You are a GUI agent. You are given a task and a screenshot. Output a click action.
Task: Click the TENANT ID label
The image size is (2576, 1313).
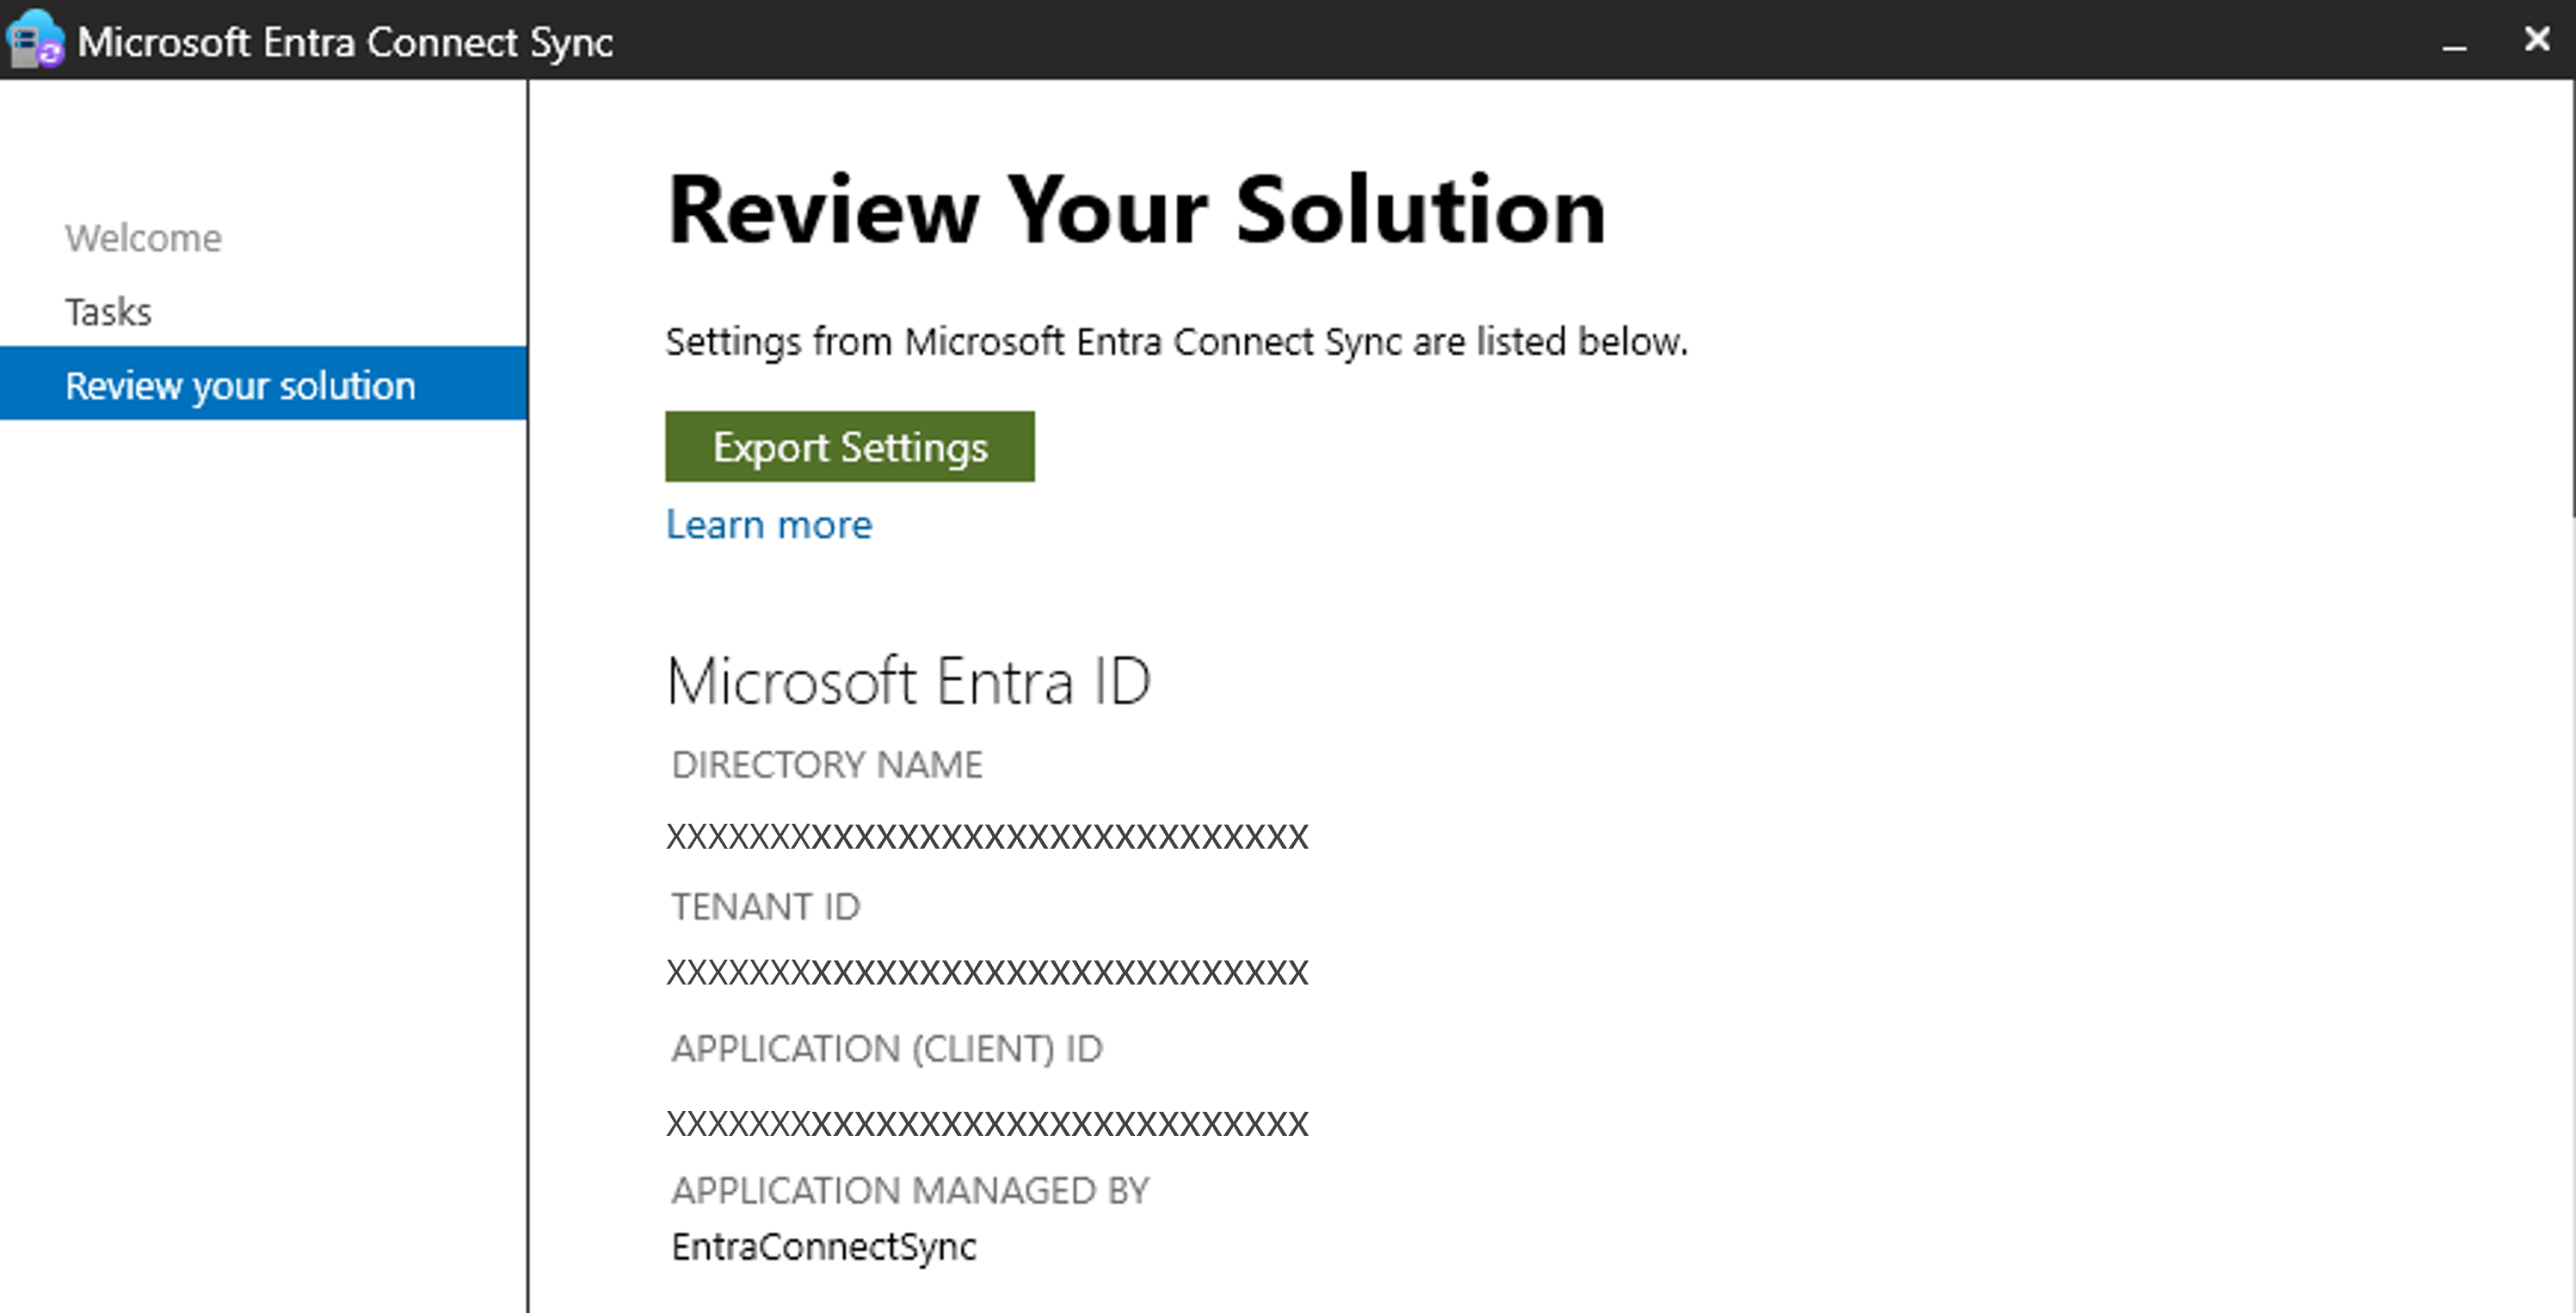coord(765,906)
